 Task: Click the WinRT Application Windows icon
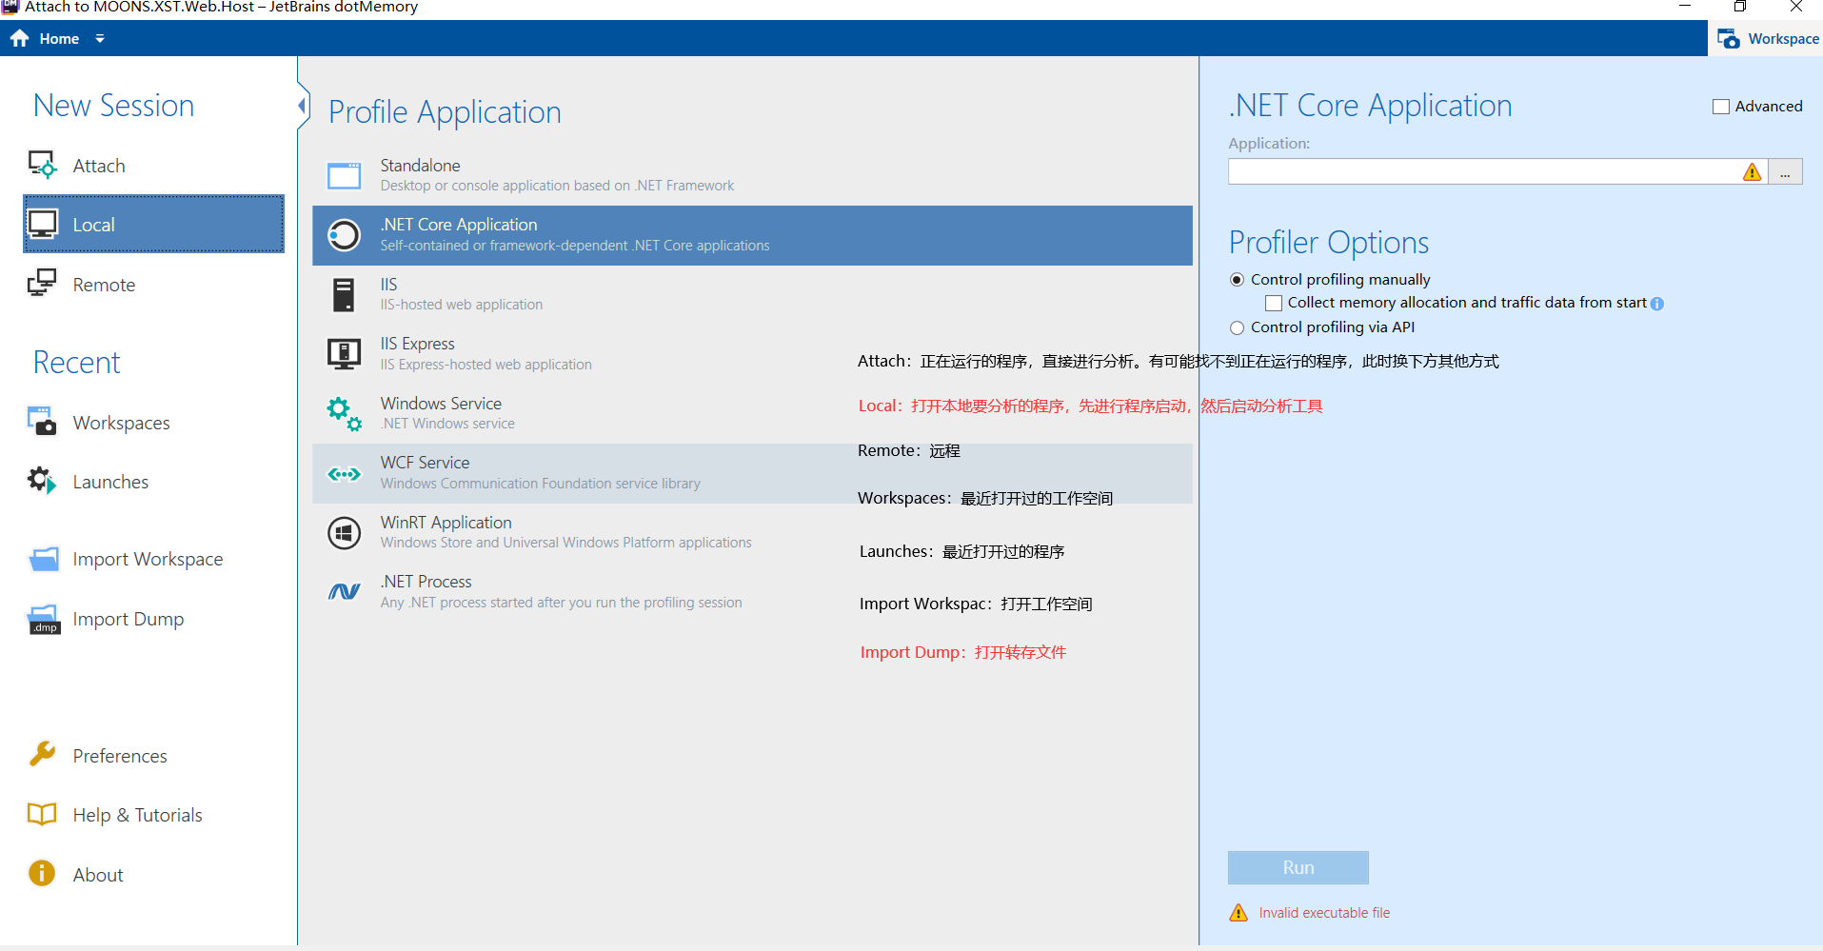click(x=344, y=533)
